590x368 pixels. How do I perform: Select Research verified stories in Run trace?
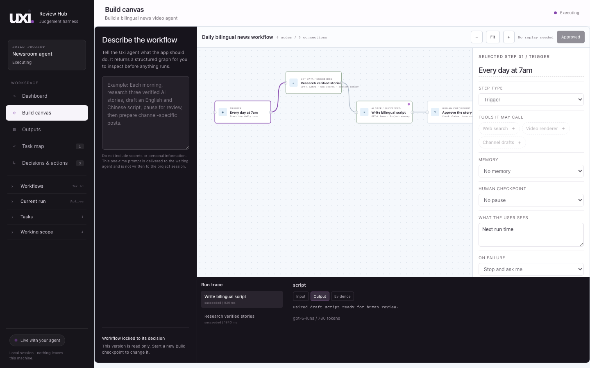click(242, 319)
